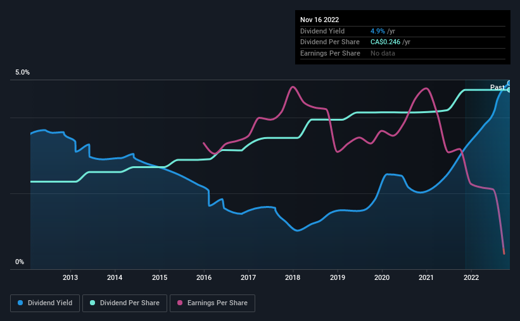The height and width of the screenshot is (321, 520).
Task: Click the Nov 16 2022 tooltip date header
Action: (x=320, y=20)
